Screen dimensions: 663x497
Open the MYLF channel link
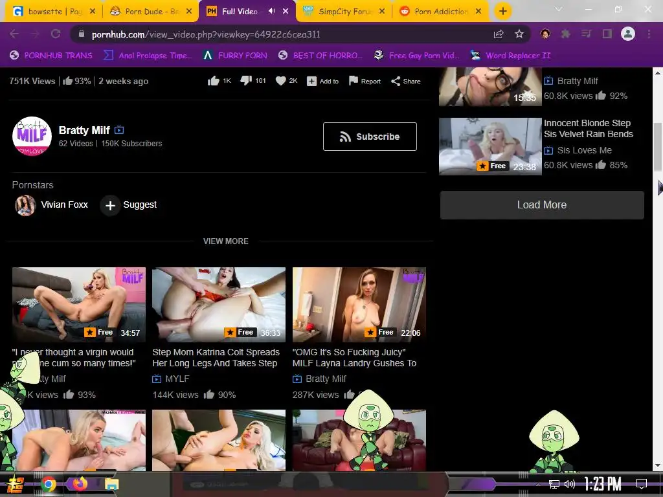(177, 379)
